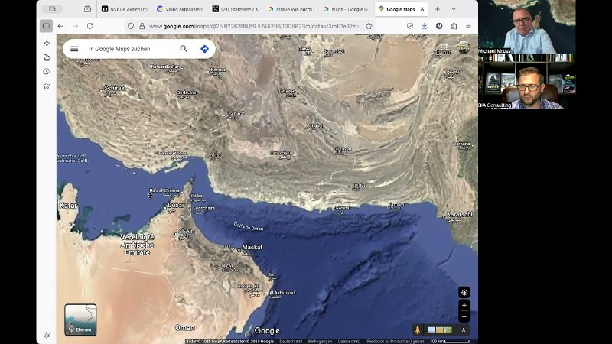Click the Kerman city label
Viewport: 612px width, 344px height.
click(218, 70)
